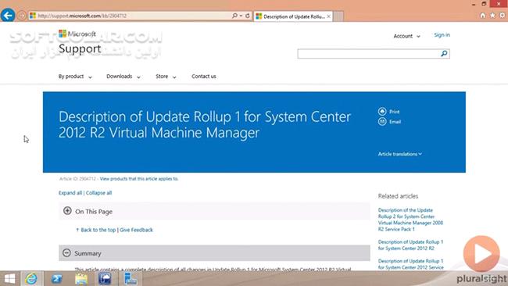Screen dimensions: 508x286
Task: Open Server Manager taskbar icon
Action: click(x=130, y=278)
